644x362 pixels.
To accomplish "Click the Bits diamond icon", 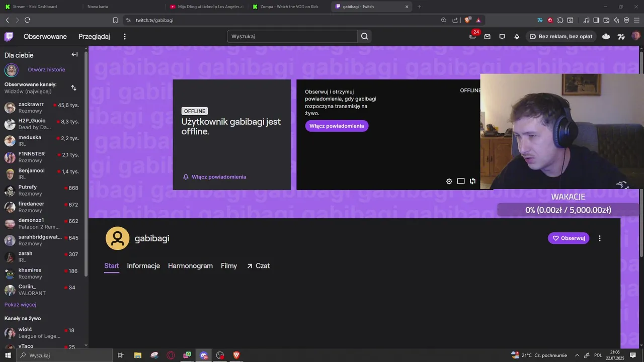I will [x=517, y=37].
